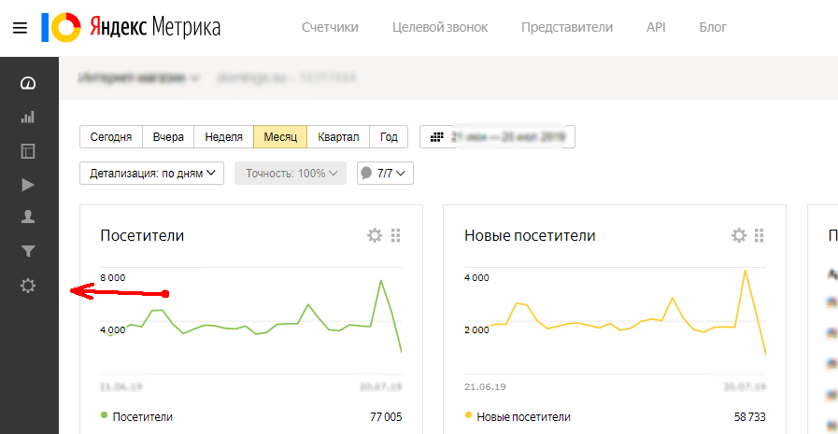Open the segments funnel sidebar icon
Image resolution: width=838 pixels, height=434 pixels.
click(x=28, y=251)
